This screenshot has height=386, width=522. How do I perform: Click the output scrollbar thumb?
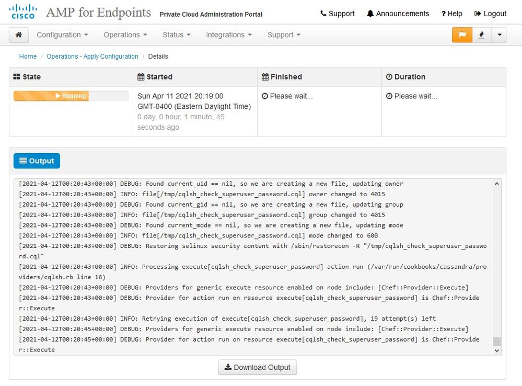(497, 342)
